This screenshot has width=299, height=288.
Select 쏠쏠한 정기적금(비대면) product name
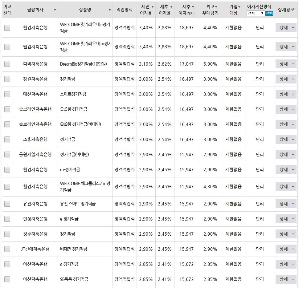(x=80, y=124)
